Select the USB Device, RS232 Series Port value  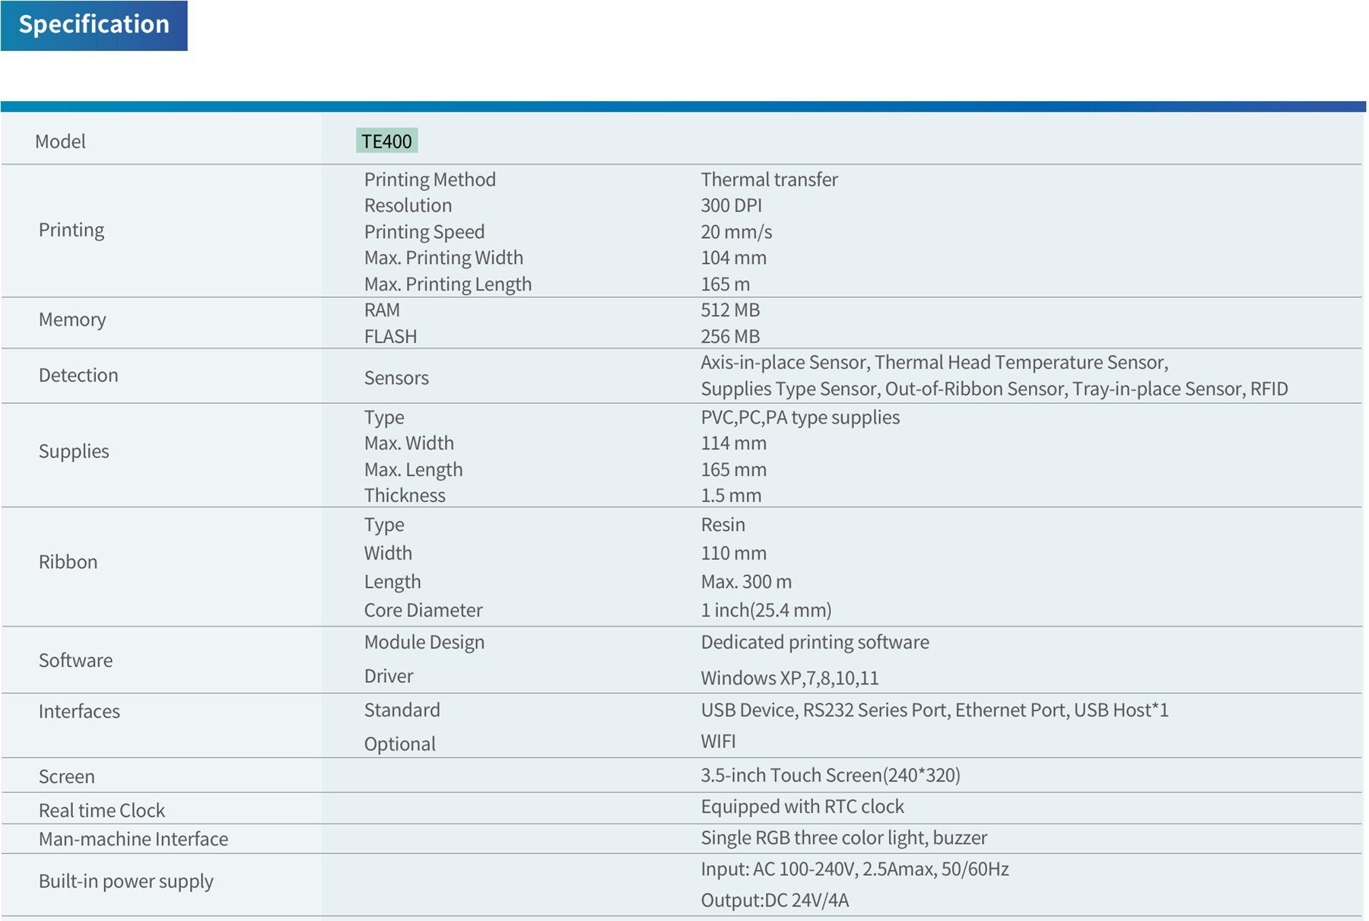[x=824, y=710]
